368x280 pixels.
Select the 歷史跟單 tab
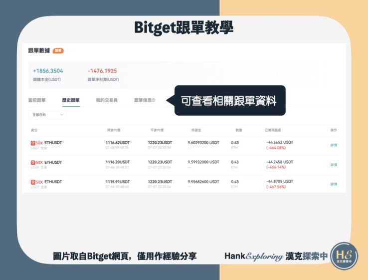coord(71,100)
